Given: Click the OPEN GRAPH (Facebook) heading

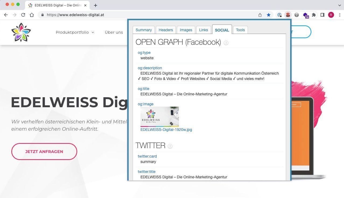Looking at the screenshot, I should (178, 42).
